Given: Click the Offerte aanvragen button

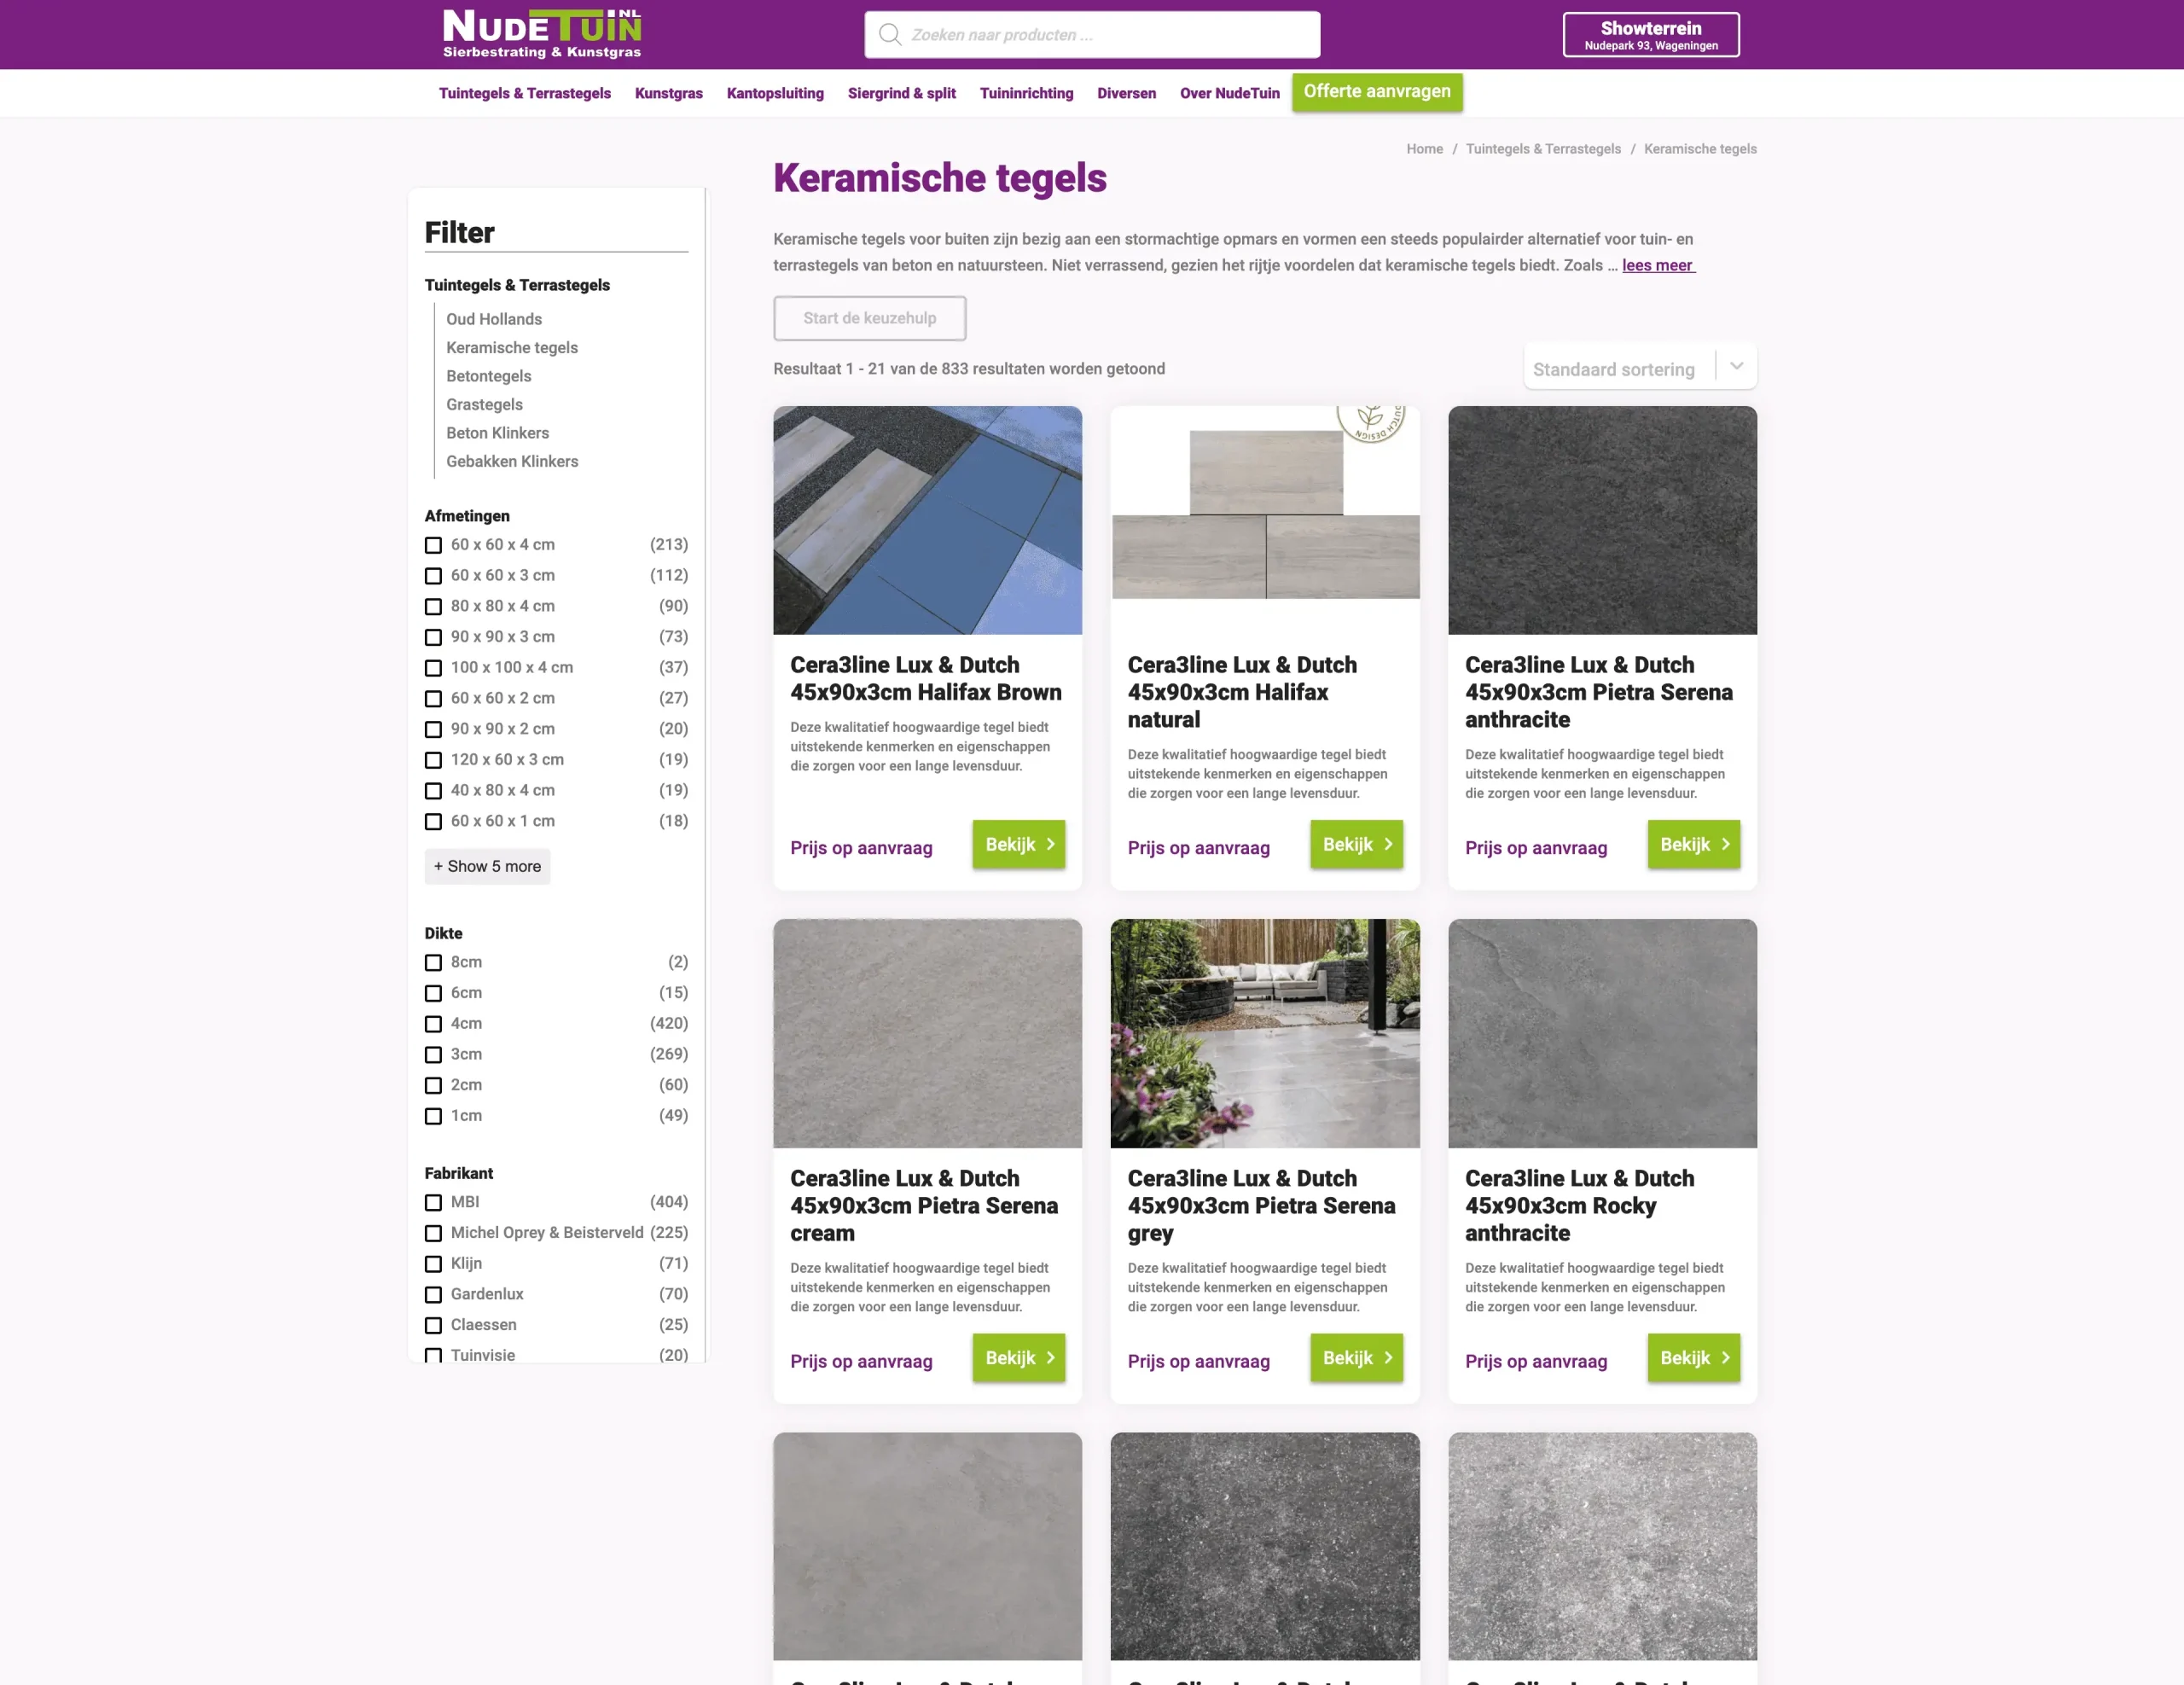Looking at the screenshot, I should [1376, 91].
